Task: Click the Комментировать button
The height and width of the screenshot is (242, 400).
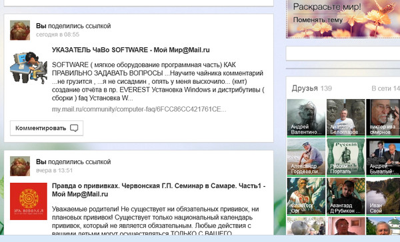Action: 47,128
